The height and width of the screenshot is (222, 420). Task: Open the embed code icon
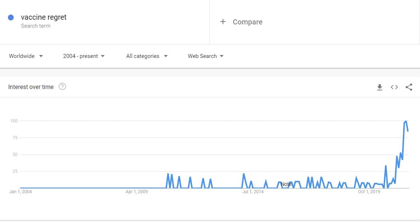tap(394, 87)
